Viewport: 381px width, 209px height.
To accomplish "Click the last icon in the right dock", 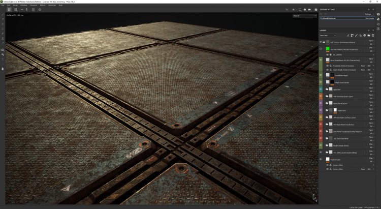I will (378, 28).
